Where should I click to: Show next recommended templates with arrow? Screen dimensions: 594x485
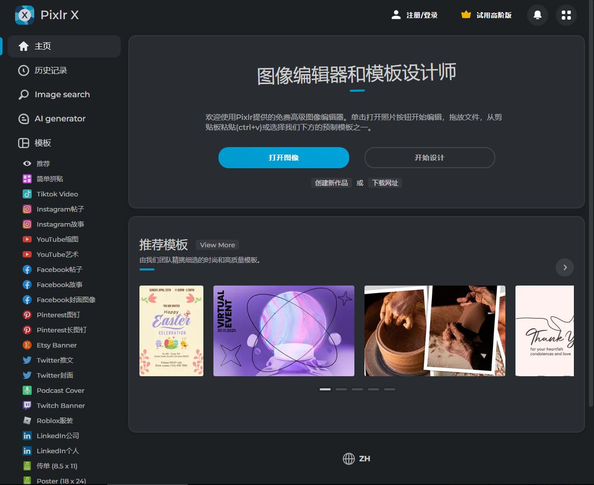564,267
